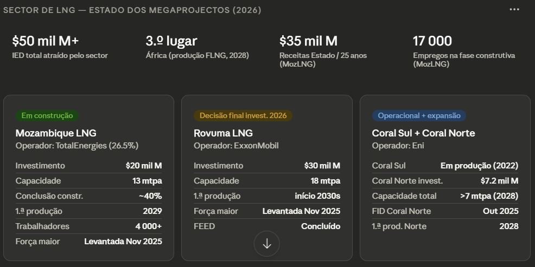The width and height of the screenshot is (535, 267).
Task: Select the 'Decisão final invest. 2026' badge
Action: click(243, 115)
